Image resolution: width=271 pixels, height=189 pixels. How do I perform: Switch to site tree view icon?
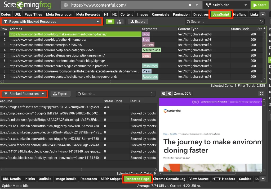tap(119, 22)
